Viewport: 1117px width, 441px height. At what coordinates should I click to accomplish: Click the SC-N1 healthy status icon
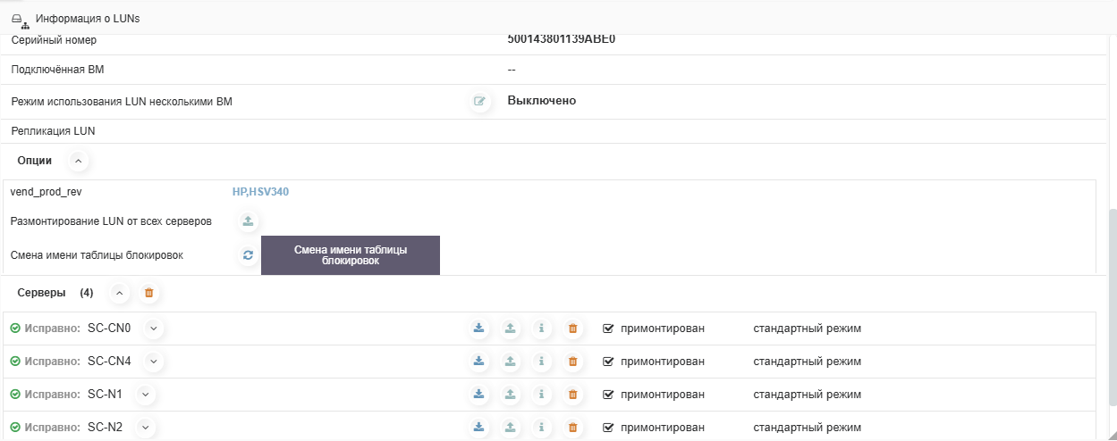pyautogui.click(x=15, y=394)
